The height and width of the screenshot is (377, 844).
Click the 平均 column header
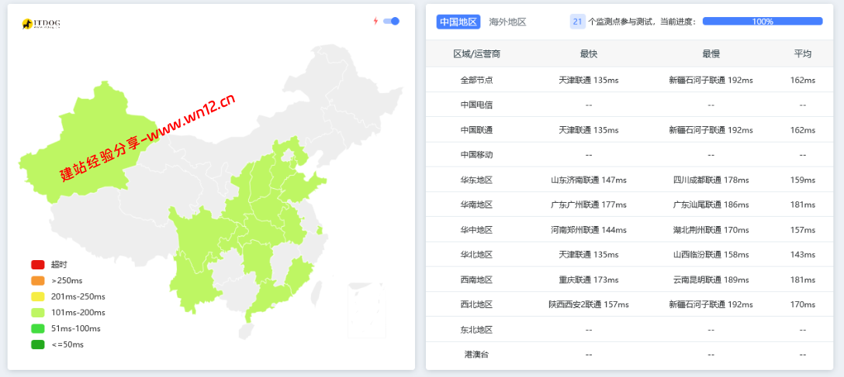803,53
